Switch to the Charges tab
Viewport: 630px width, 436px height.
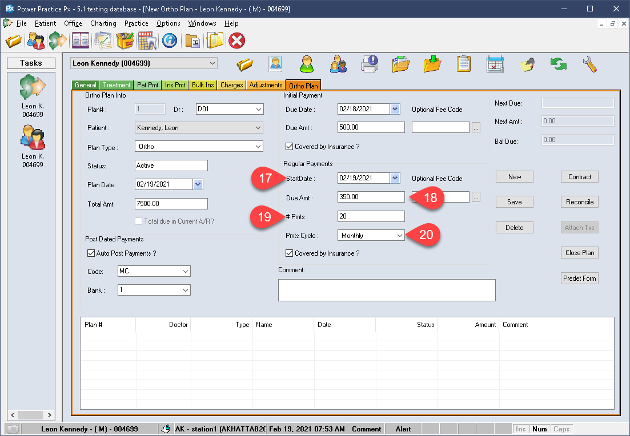tap(231, 85)
